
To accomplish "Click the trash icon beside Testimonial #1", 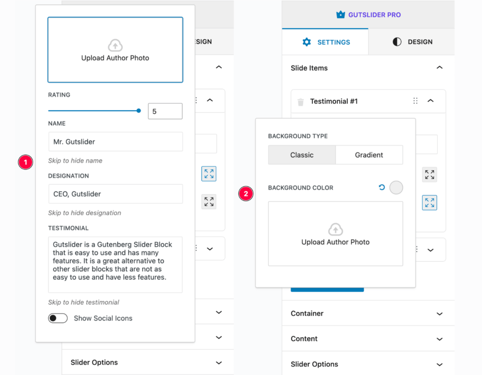I will tap(301, 102).
